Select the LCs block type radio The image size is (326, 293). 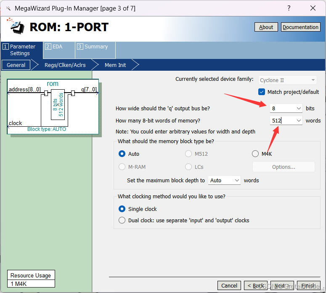pos(188,167)
